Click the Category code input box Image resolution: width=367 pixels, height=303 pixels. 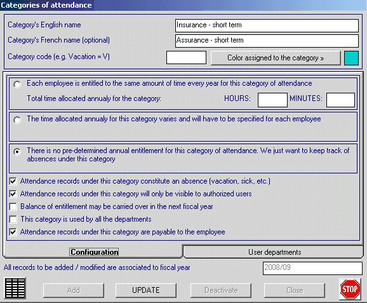186,58
